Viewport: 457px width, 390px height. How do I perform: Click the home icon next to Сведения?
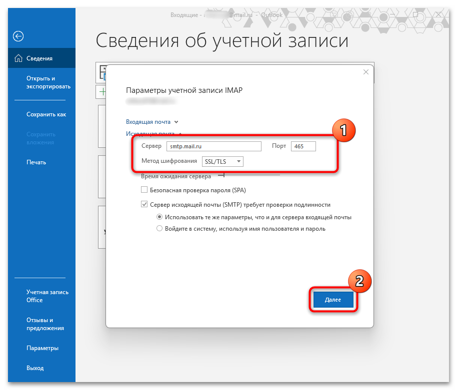[x=18, y=58]
